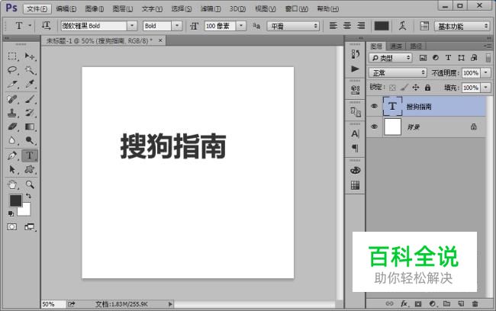Open the background color picker
496x311 pixels.
[x=26, y=210]
